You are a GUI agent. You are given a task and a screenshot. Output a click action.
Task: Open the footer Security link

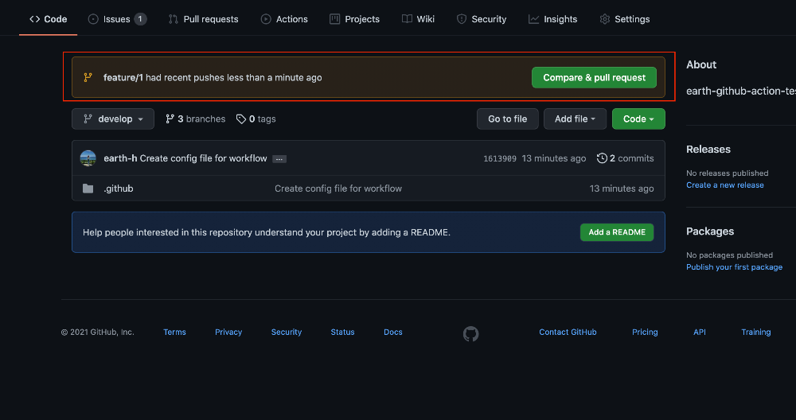click(x=287, y=332)
